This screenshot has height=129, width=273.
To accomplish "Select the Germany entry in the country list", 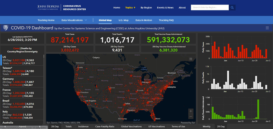I will pyautogui.click(x=22, y=82).
